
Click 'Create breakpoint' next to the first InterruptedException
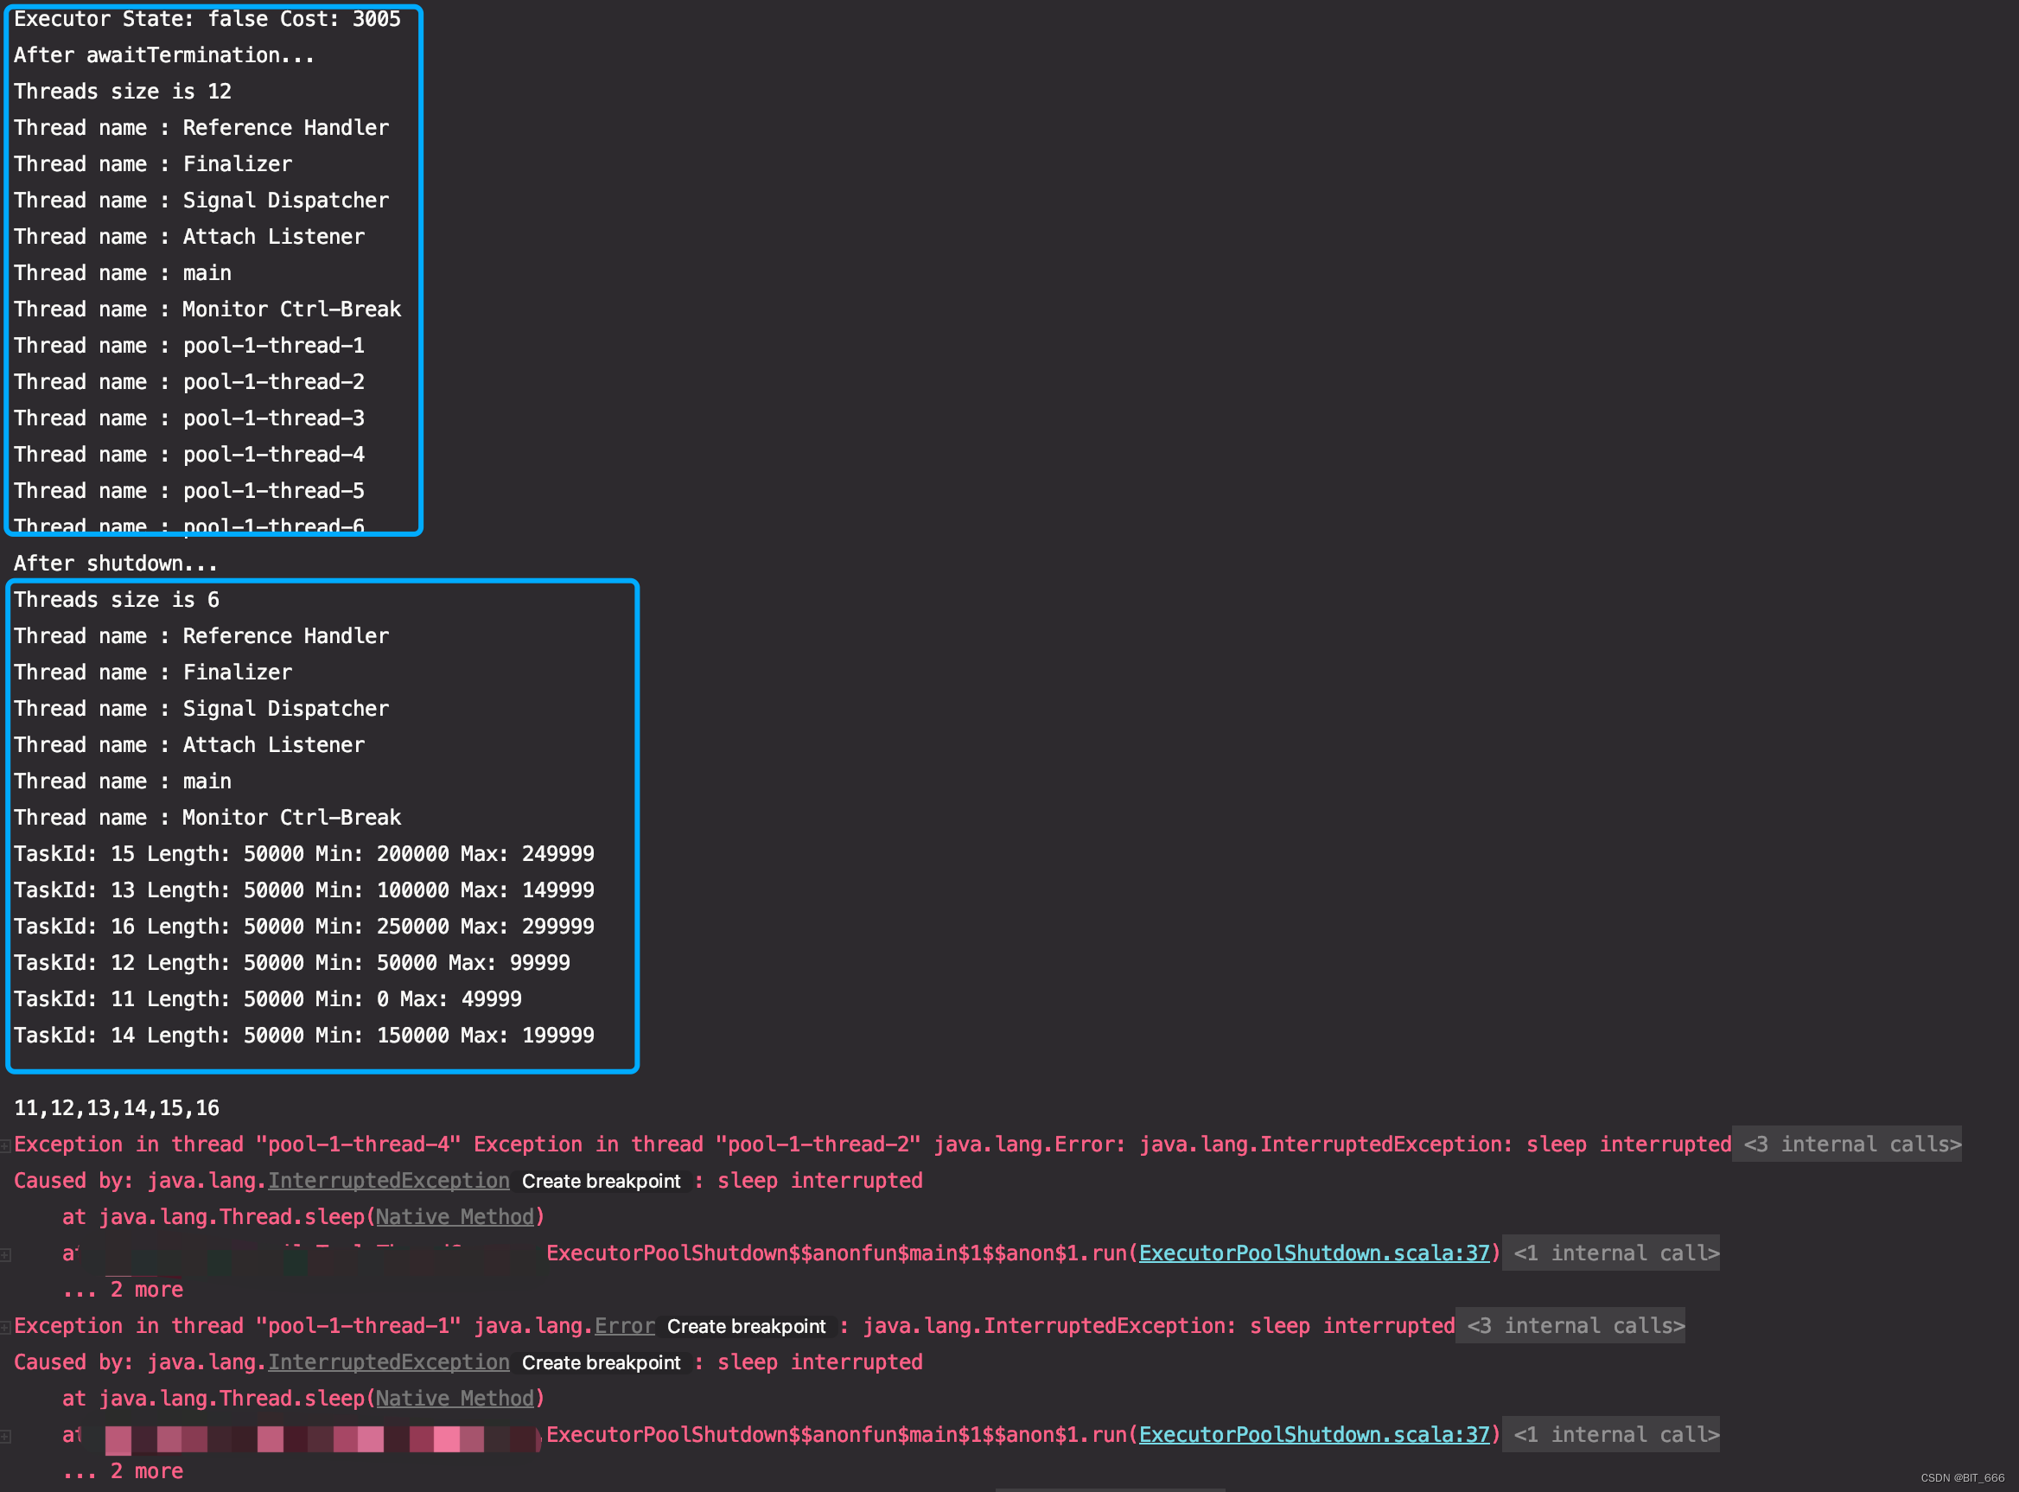(x=602, y=1182)
